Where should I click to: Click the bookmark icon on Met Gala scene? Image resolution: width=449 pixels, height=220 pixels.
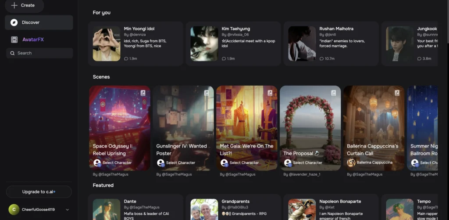(x=270, y=93)
